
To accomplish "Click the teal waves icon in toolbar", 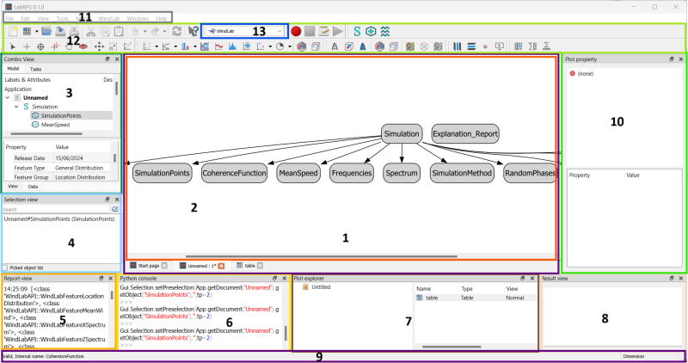I will [386, 31].
